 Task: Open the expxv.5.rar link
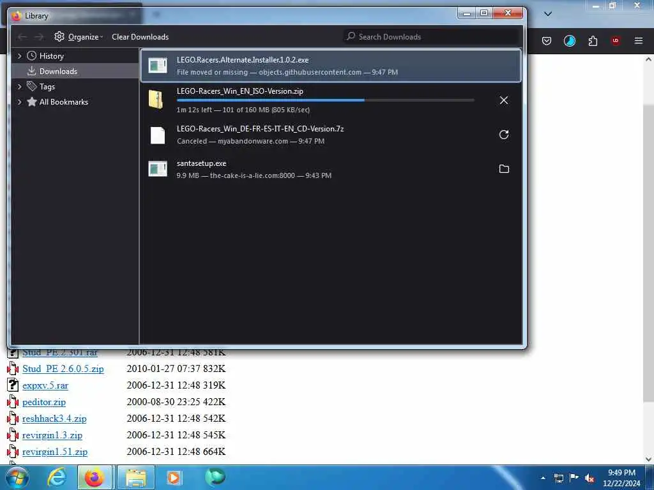coord(45,385)
